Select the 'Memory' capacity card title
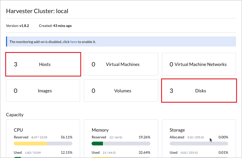The image size is (242, 158). click(x=100, y=130)
